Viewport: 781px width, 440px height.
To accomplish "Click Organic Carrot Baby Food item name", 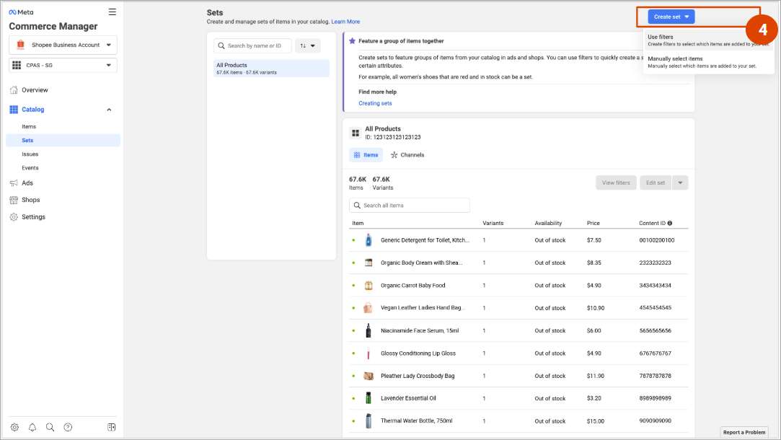I will coord(413,286).
